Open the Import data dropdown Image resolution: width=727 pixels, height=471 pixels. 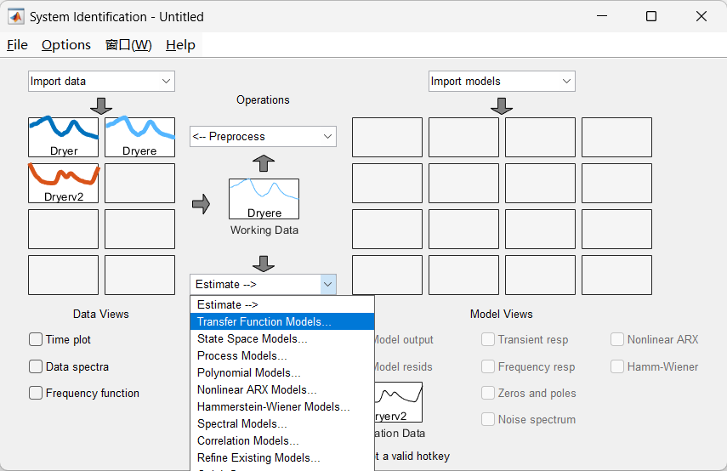point(101,81)
